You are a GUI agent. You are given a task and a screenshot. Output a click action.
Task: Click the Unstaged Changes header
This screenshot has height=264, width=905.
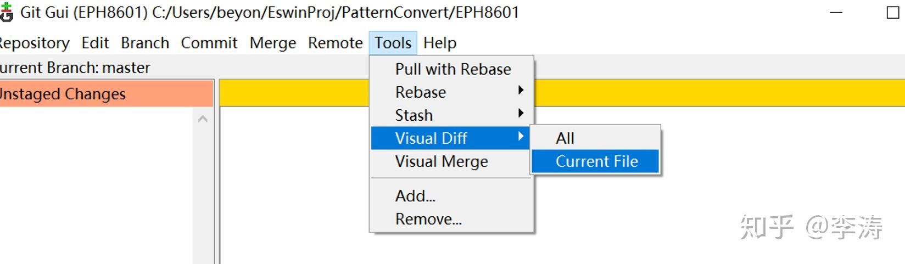pos(106,94)
